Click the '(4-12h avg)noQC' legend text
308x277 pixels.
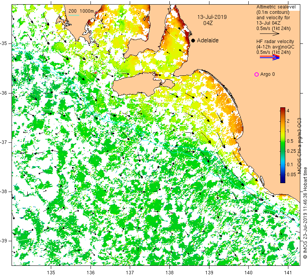(275, 47)
